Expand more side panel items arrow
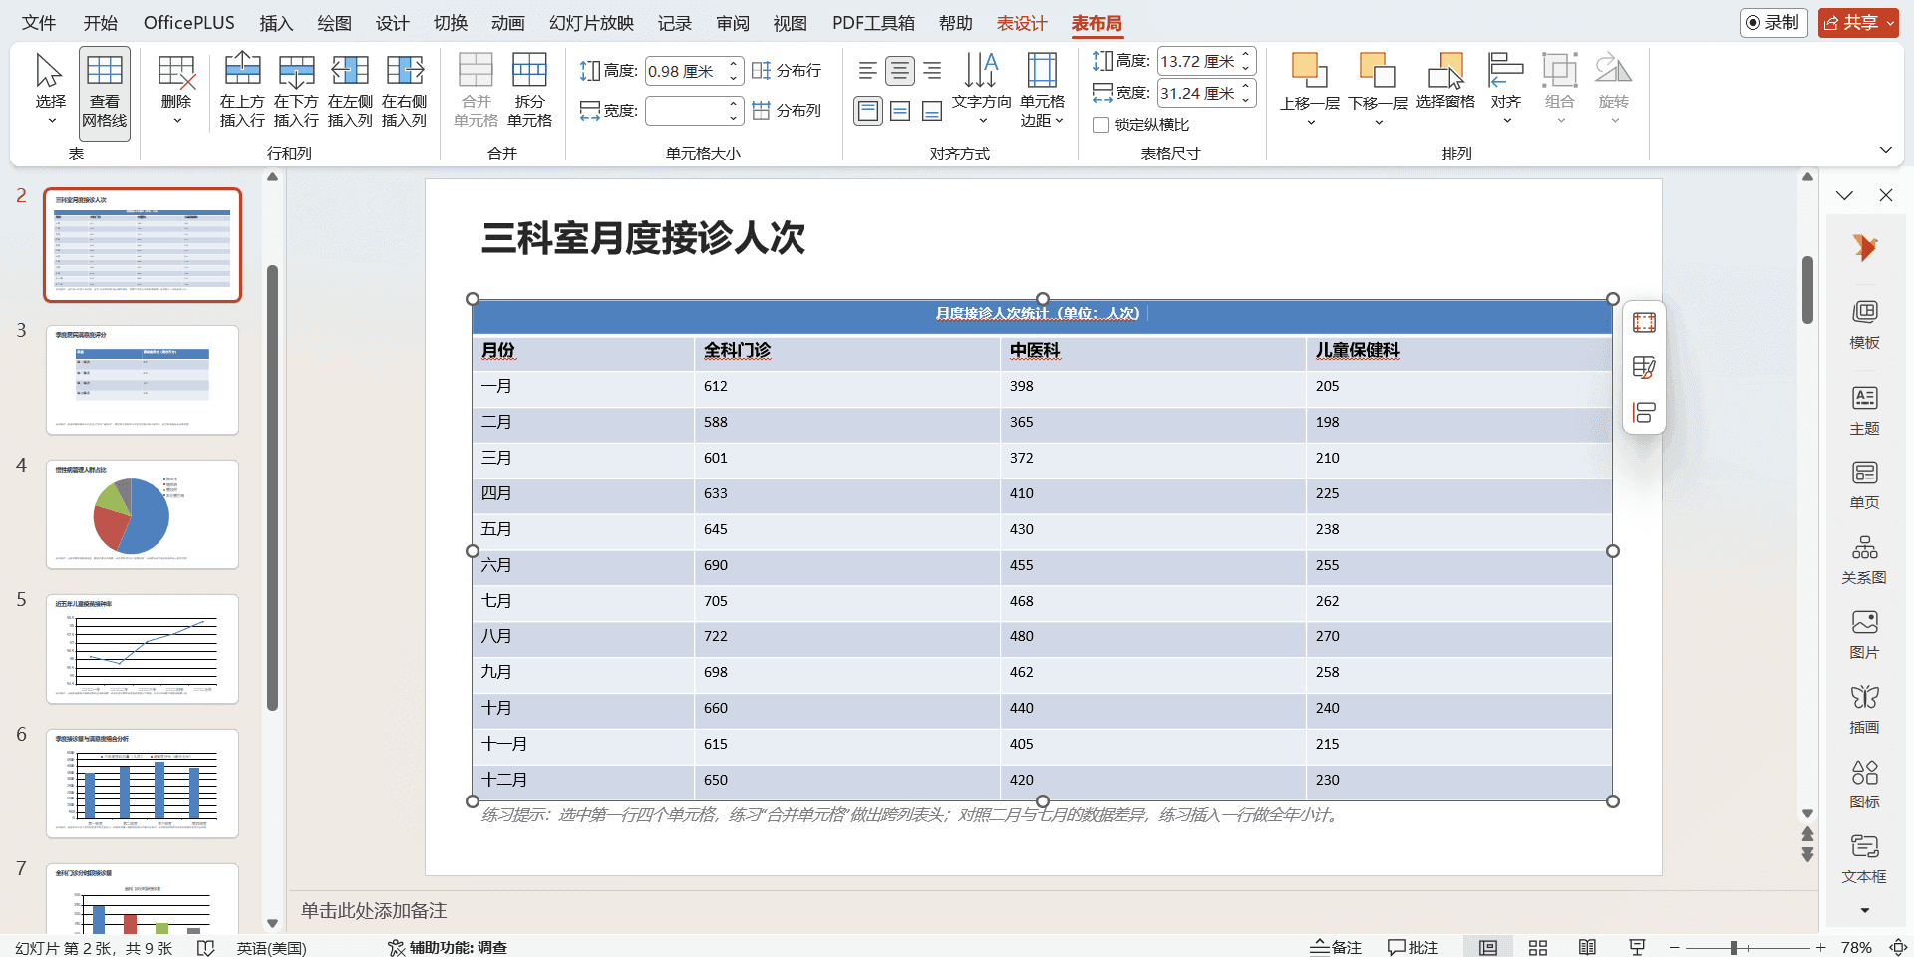The width and height of the screenshot is (1914, 957). [x=1864, y=910]
